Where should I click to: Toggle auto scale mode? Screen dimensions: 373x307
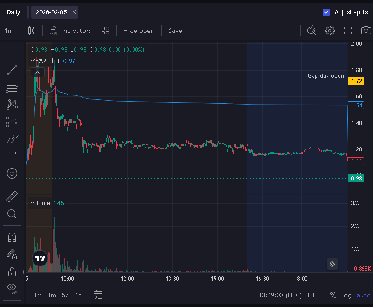pos(363,296)
